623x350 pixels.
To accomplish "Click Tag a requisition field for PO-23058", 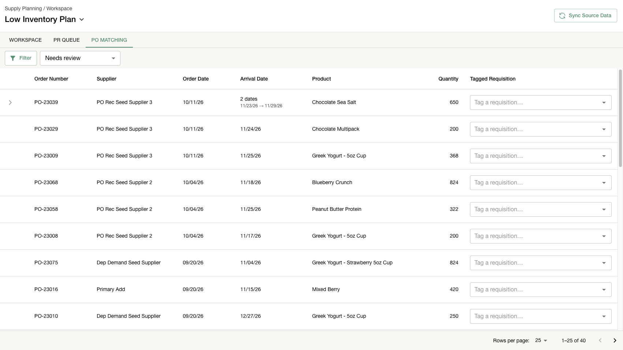I will coord(541,209).
